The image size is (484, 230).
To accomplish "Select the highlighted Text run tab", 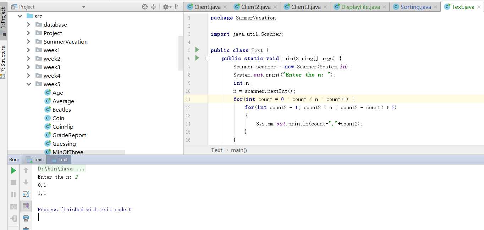I will pos(59,159).
